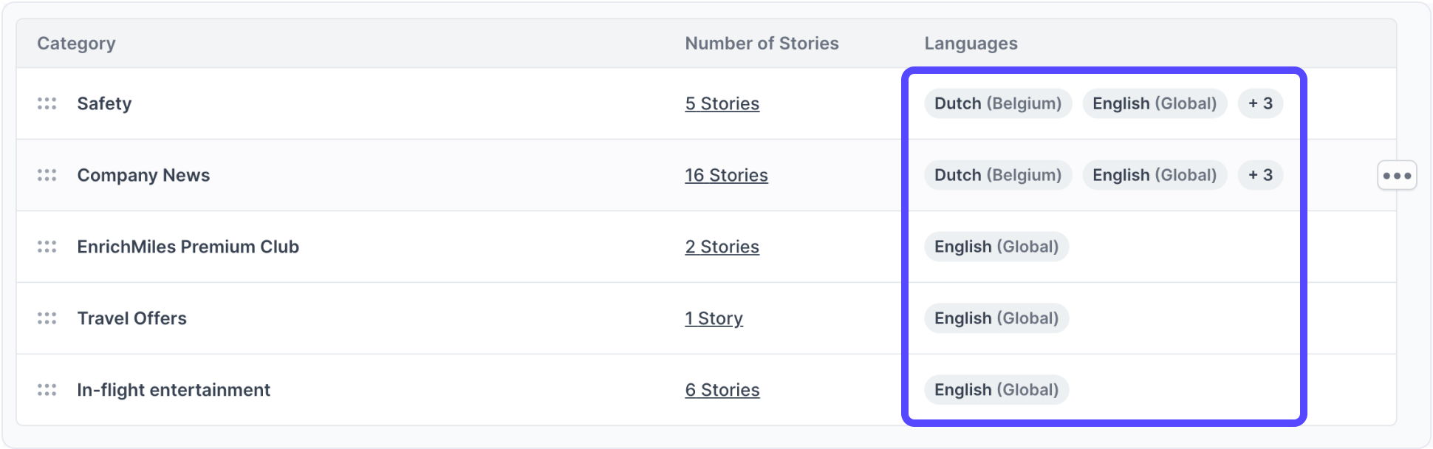1433x449 pixels.
Task: Click English (Global) tag in Company News row
Action: pyautogui.click(x=1155, y=175)
